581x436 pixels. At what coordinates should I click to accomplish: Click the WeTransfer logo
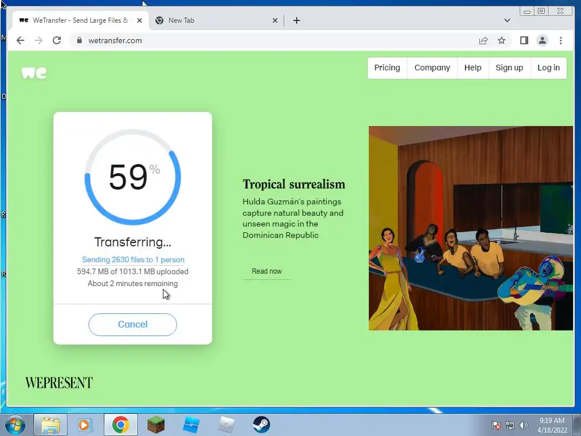coord(34,73)
